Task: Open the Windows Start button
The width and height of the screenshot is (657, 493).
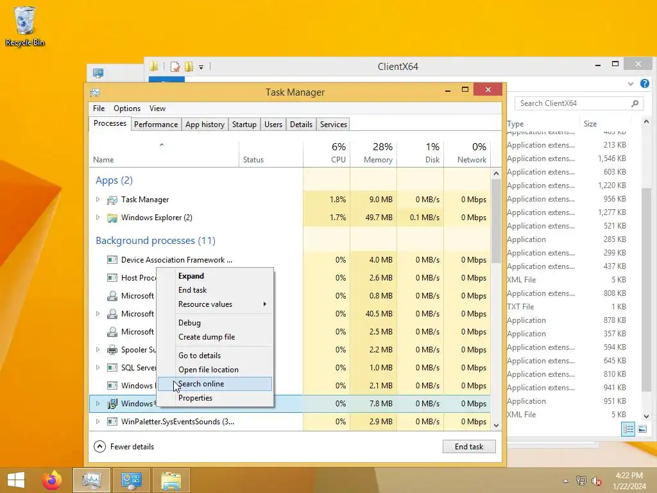Action: (16, 480)
